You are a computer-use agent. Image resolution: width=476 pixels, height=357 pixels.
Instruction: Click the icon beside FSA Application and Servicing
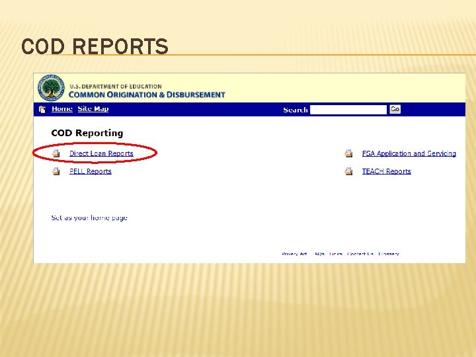click(x=348, y=153)
